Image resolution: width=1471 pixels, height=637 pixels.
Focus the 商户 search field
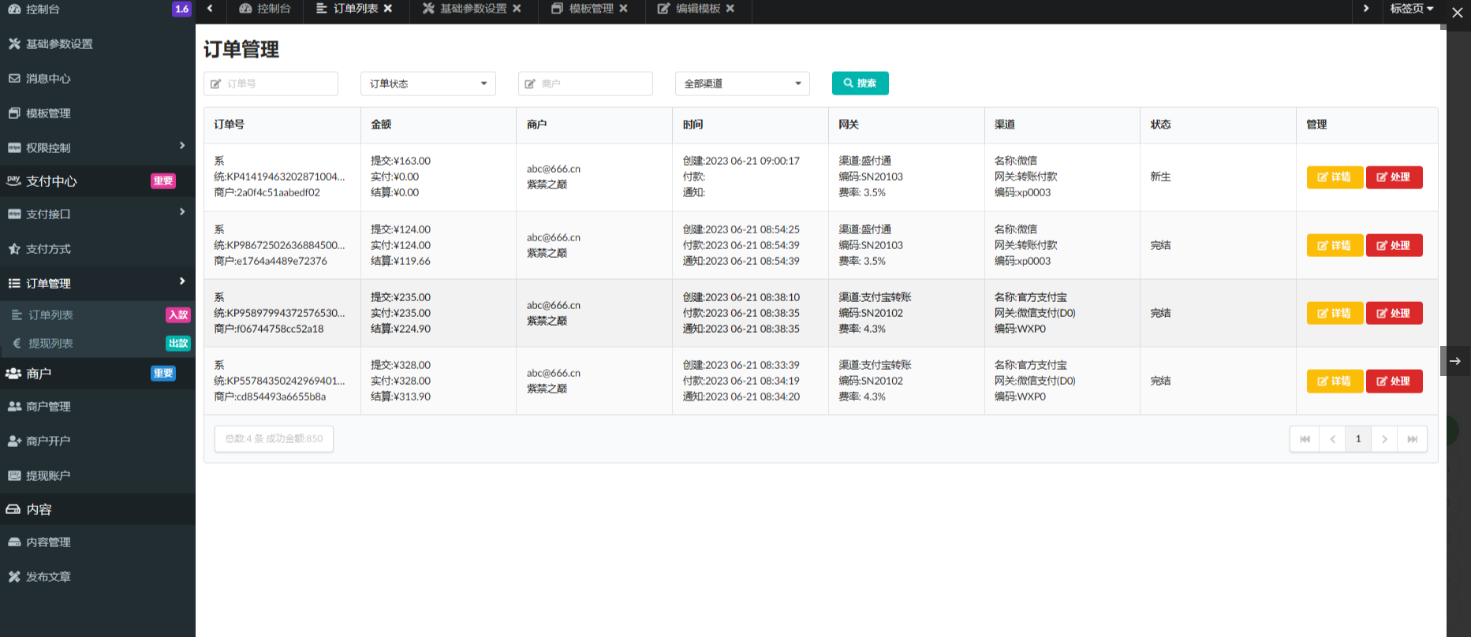pyautogui.click(x=585, y=84)
